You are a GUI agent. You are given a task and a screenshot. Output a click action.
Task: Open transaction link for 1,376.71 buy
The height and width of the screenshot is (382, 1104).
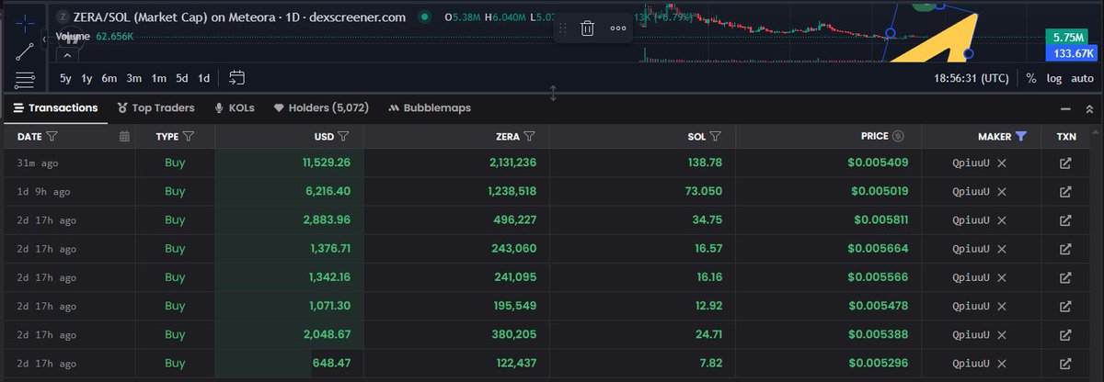(1065, 249)
